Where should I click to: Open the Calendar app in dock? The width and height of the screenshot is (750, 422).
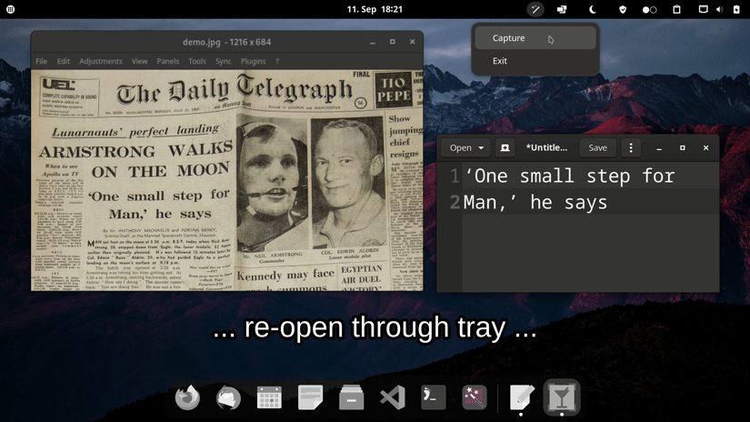(x=269, y=397)
